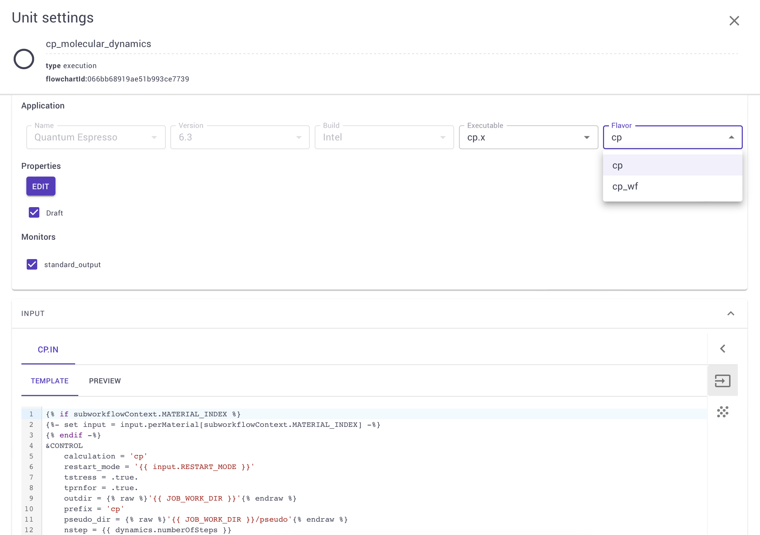
Task: Edit the cp_molecular_dynamics unit name field
Action: pyautogui.click(x=392, y=44)
